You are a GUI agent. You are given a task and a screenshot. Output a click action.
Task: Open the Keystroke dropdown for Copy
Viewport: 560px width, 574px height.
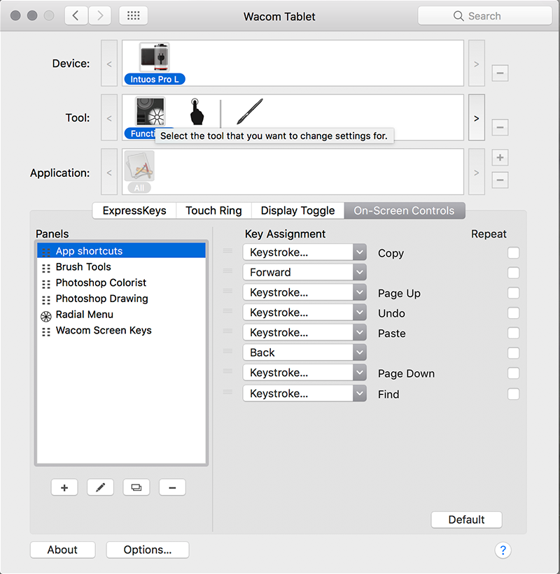(304, 252)
